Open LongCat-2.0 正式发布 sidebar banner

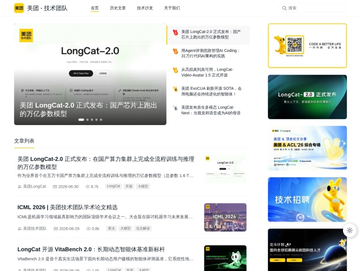point(307,97)
